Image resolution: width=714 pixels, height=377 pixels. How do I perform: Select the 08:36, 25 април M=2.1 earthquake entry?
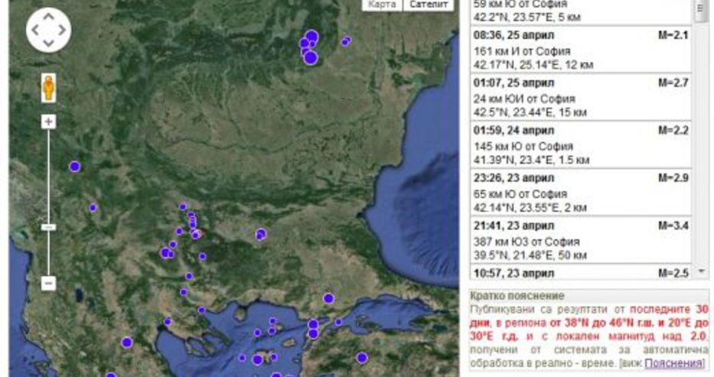(x=581, y=50)
